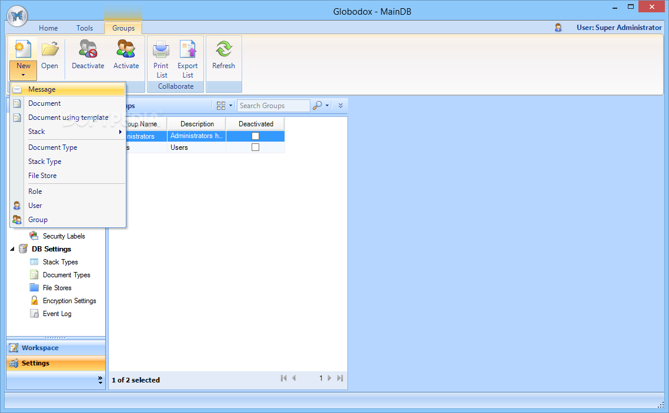This screenshot has width=669, height=413.
Task: Select File Store in New menu
Action: click(x=68, y=176)
